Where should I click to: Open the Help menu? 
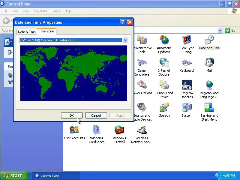coord(68,11)
